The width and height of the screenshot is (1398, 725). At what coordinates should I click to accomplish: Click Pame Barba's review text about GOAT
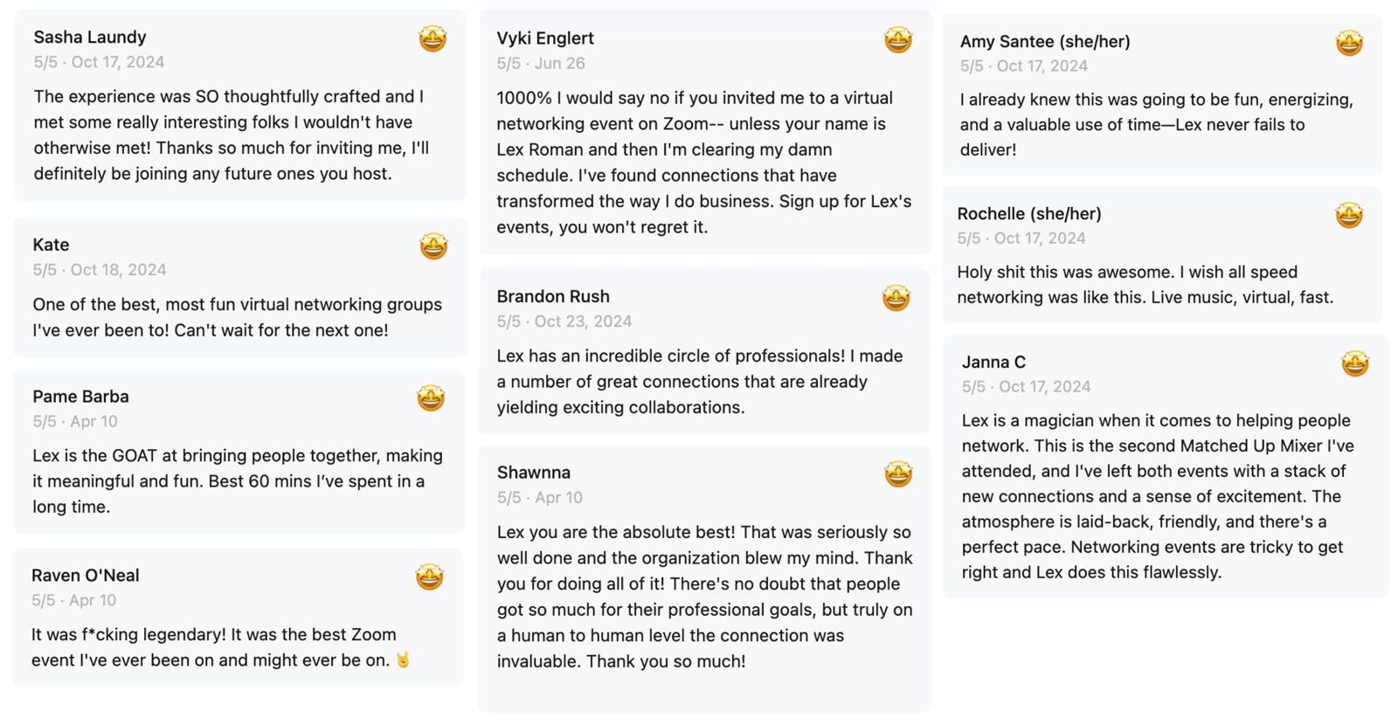(238, 480)
